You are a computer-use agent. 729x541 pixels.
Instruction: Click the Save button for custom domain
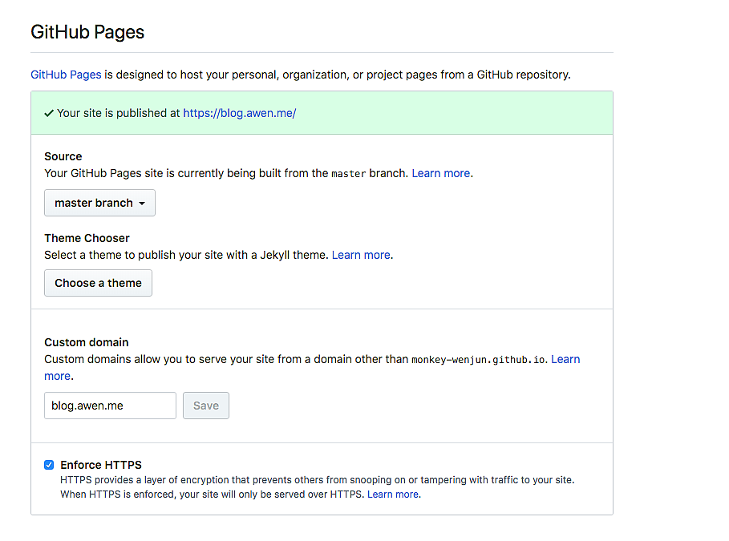[205, 406]
